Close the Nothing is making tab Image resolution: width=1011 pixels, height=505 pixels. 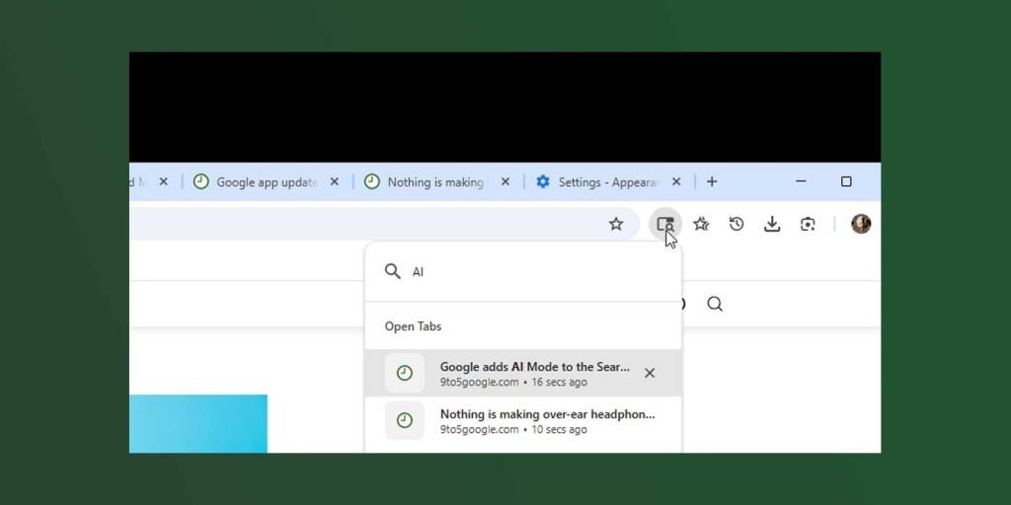[505, 181]
